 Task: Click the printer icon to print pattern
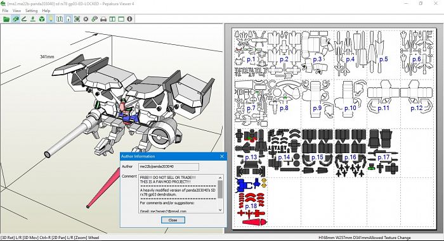(x=103, y=19)
